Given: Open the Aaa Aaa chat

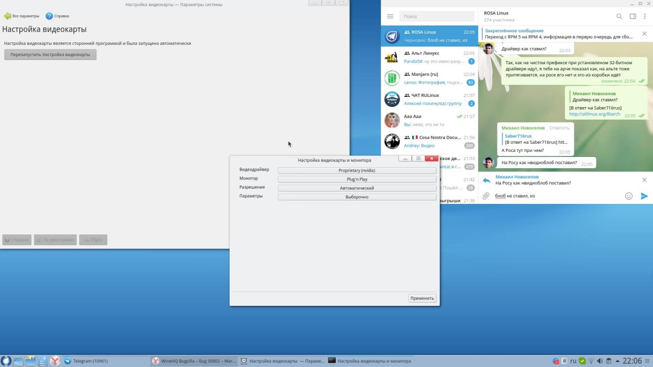Looking at the screenshot, I should point(430,120).
